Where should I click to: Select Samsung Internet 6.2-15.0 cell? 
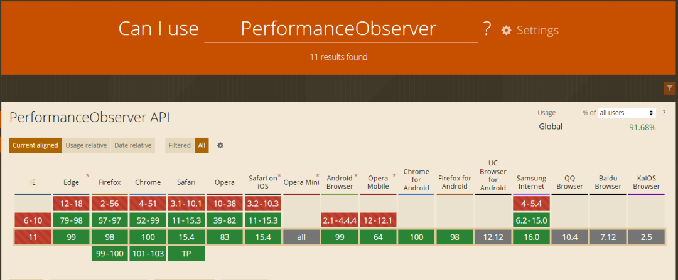[532, 220]
